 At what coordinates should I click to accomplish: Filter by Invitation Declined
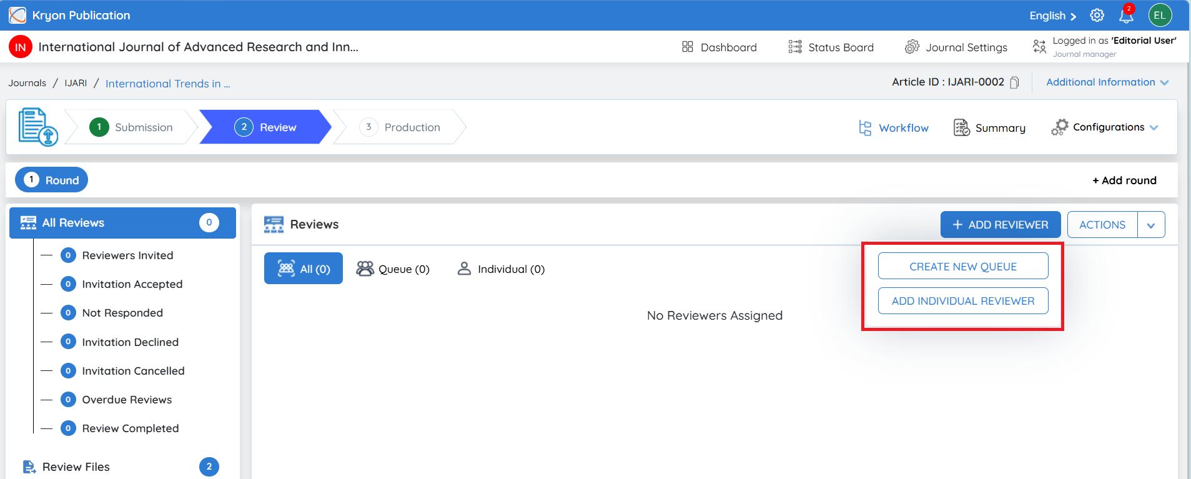[131, 342]
